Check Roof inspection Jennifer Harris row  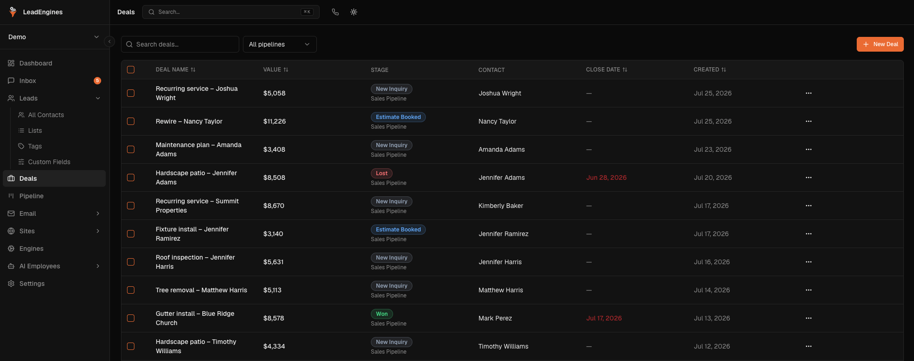pyautogui.click(x=131, y=262)
